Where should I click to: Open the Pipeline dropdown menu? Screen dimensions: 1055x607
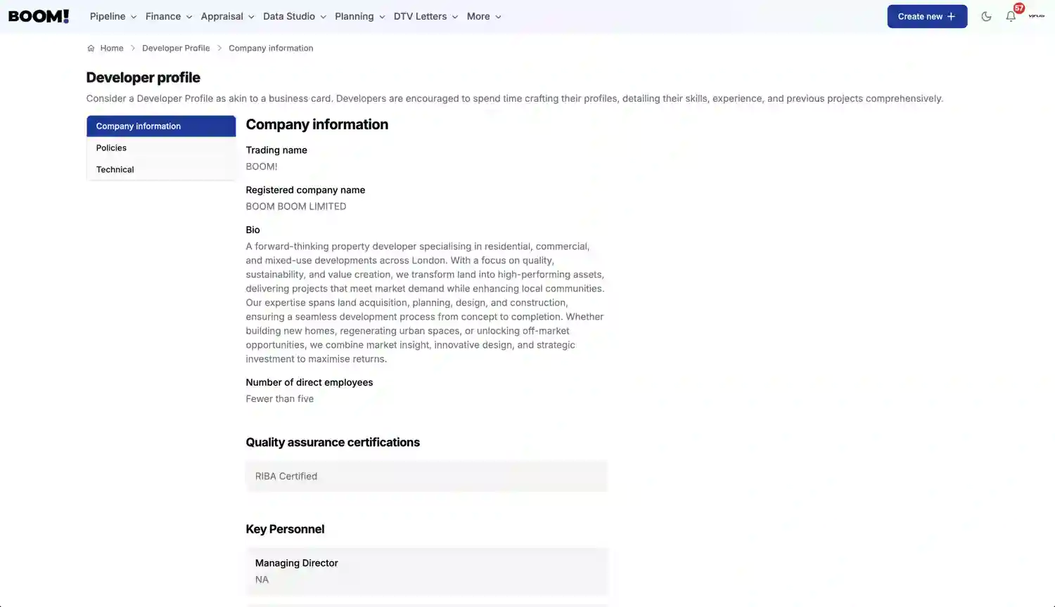click(113, 16)
